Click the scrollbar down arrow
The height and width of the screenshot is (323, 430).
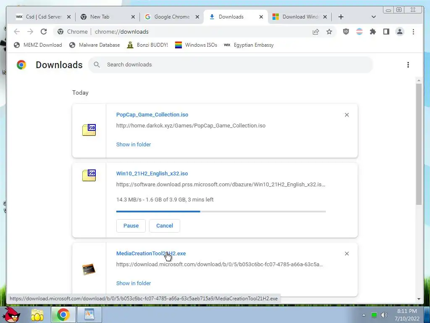(419, 299)
